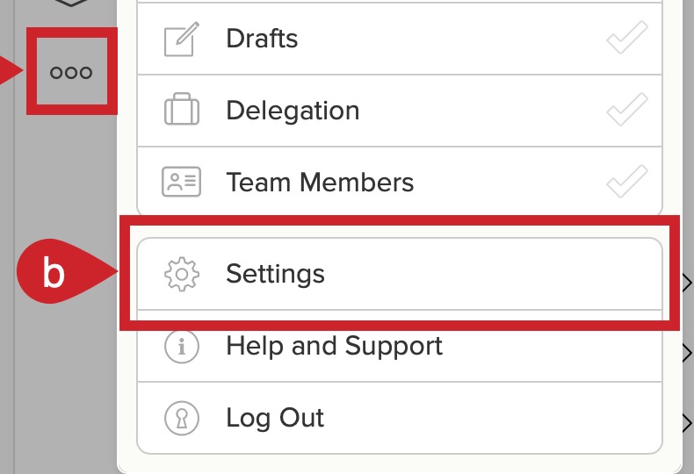Click the Help and Support info icon
694x474 pixels.
(182, 346)
